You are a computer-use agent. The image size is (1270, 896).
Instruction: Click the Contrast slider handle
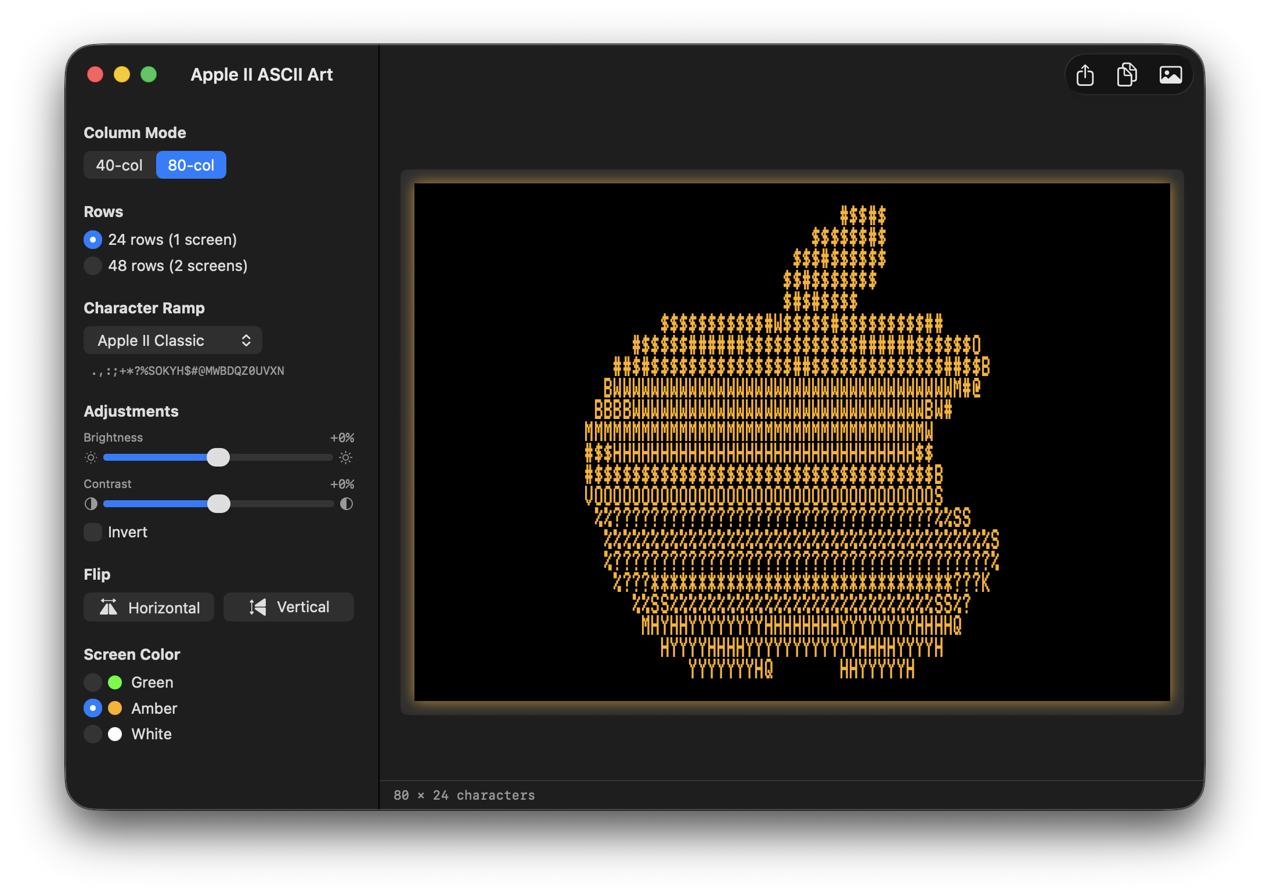(x=219, y=504)
